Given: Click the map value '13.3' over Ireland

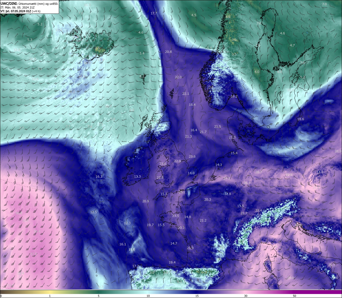Looking at the screenshot, I should tap(137, 176).
